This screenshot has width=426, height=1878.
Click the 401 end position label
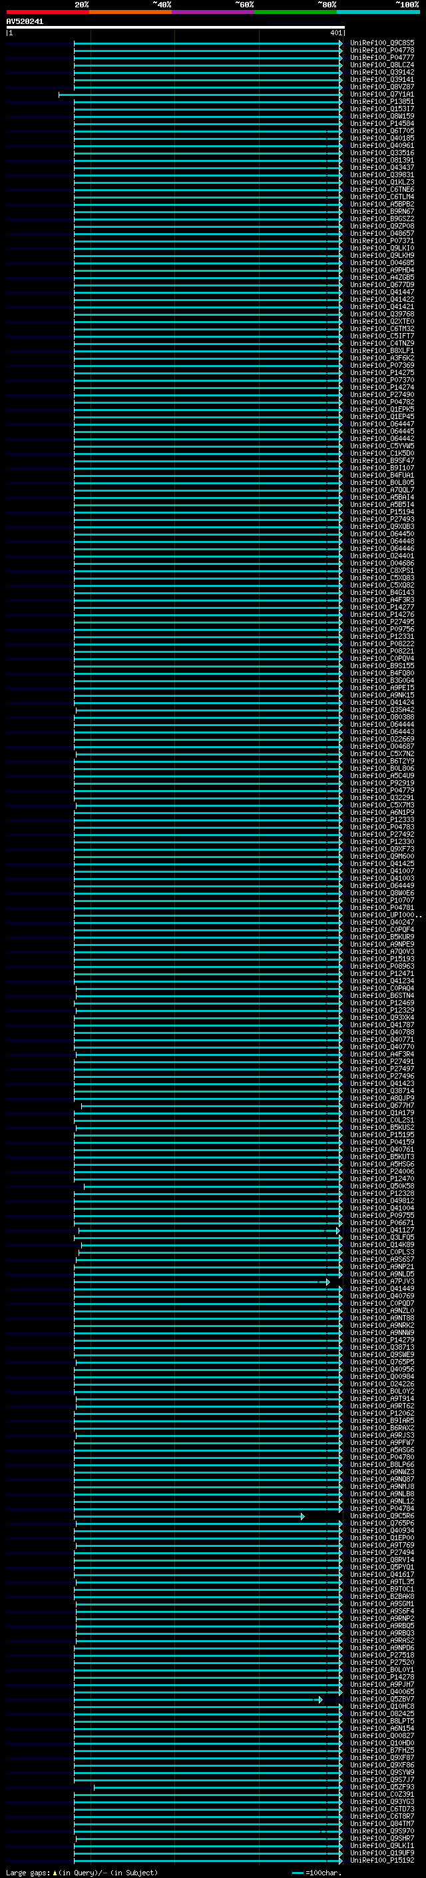pyautogui.click(x=335, y=33)
